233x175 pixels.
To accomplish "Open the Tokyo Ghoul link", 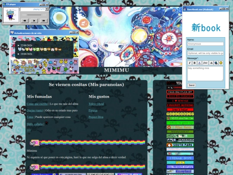I will coord(96,104).
